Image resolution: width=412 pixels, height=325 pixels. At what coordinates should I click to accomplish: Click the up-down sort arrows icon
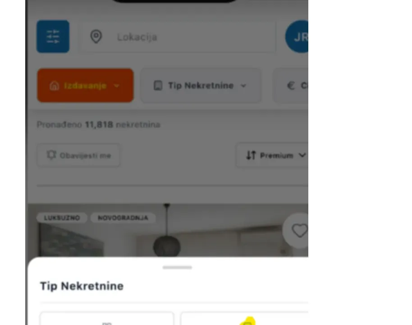point(251,155)
